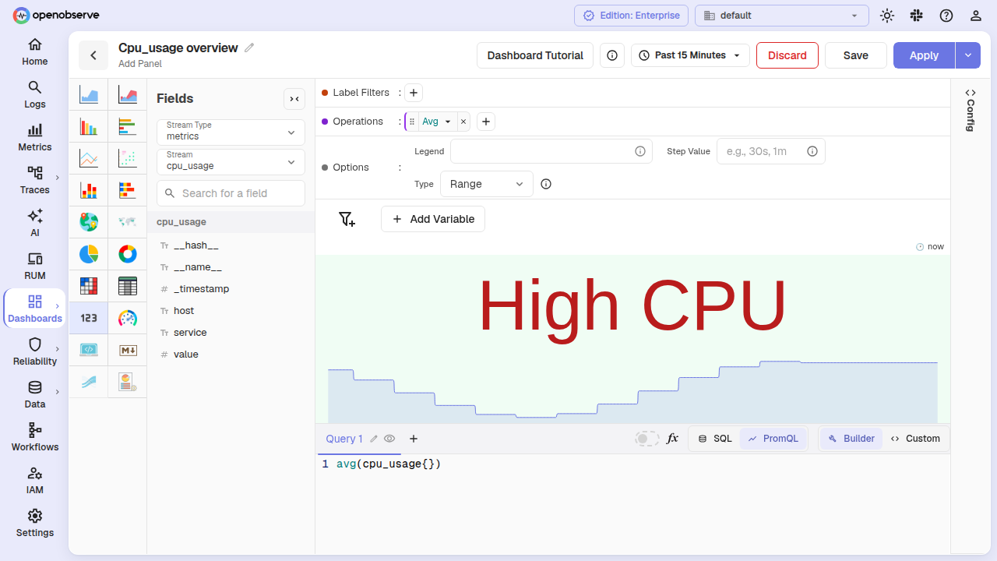Open the default organization dropdown
The height and width of the screenshot is (561, 997).
coord(782,16)
